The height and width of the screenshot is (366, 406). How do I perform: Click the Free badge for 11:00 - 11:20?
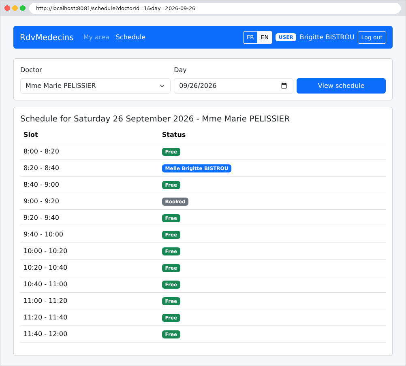[x=171, y=301]
